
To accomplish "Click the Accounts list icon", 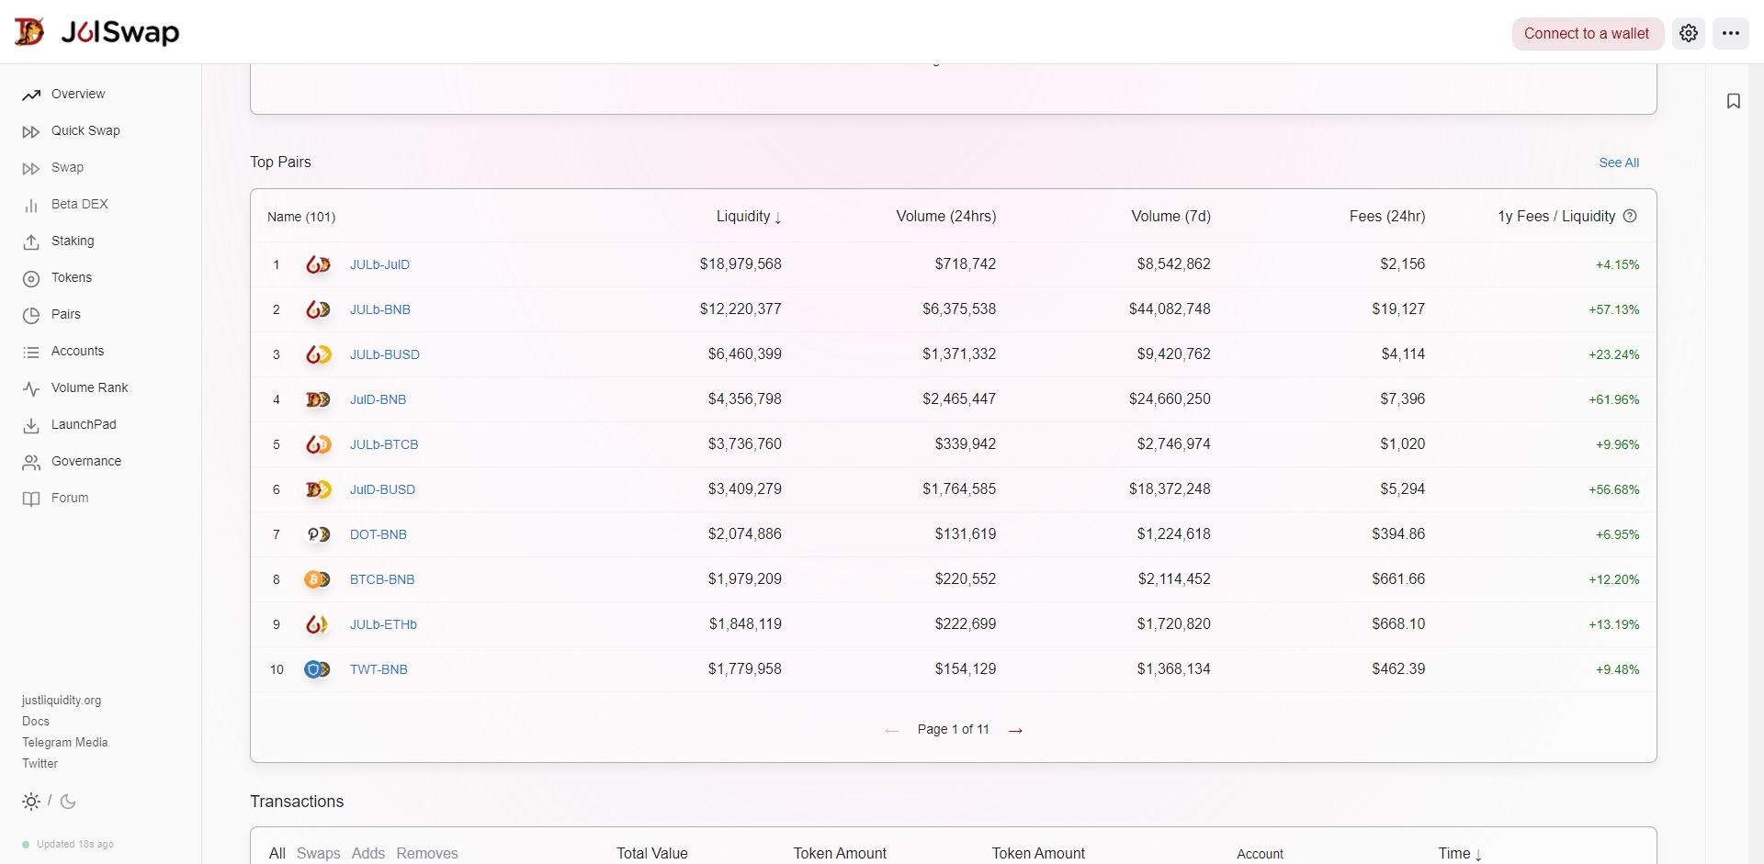I will click(x=31, y=352).
